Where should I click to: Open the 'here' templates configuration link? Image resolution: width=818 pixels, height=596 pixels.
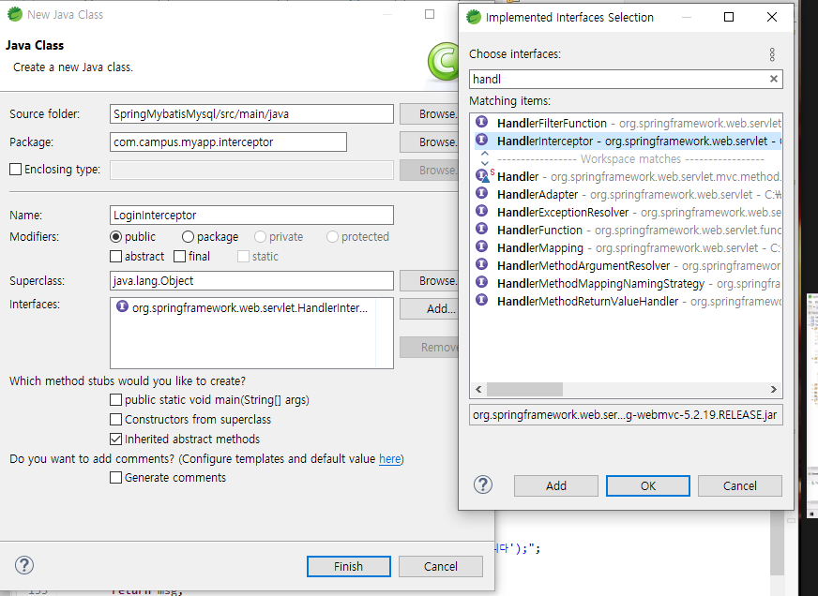click(x=389, y=458)
